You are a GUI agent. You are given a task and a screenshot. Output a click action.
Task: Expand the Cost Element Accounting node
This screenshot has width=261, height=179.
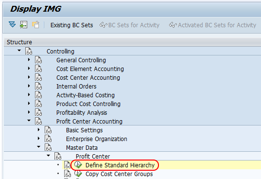[x=29, y=69]
